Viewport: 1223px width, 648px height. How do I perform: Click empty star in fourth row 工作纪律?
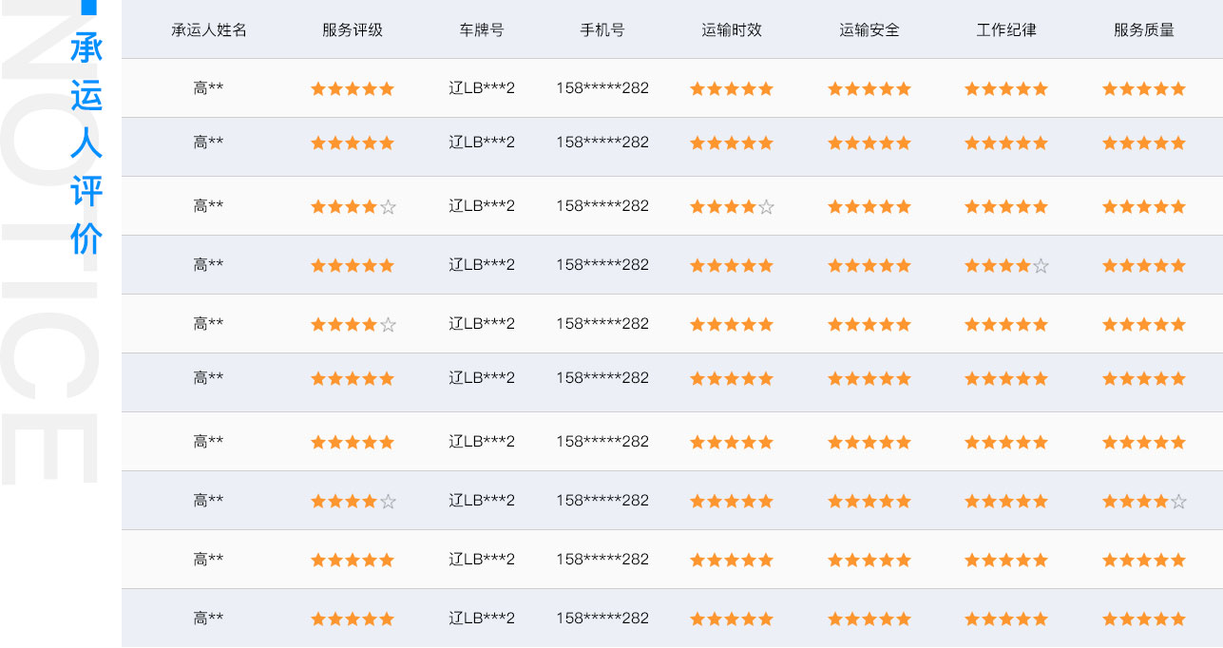pyautogui.click(x=1041, y=266)
